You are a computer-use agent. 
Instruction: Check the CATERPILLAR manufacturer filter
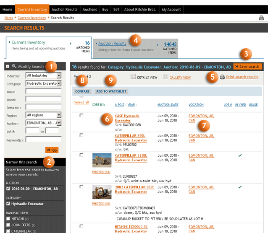tap(8, 231)
